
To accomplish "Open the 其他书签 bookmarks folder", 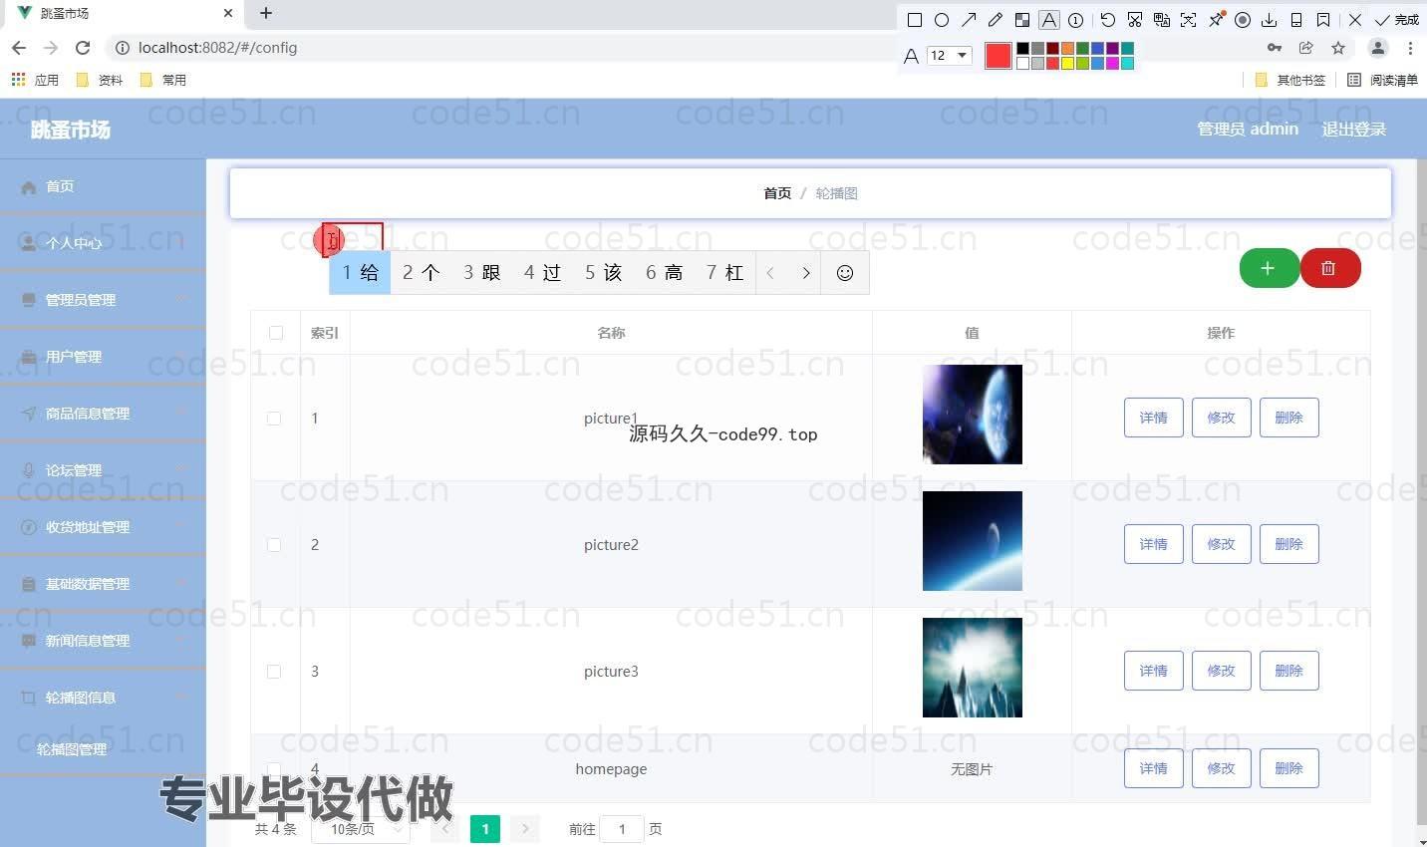I will click(1290, 80).
